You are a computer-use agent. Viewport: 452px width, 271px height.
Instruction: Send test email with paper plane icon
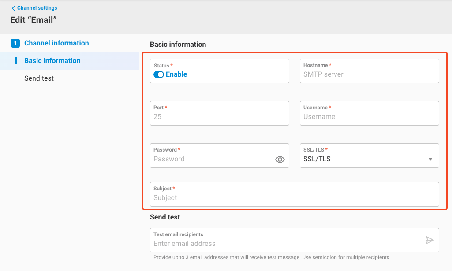(x=430, y=240)
